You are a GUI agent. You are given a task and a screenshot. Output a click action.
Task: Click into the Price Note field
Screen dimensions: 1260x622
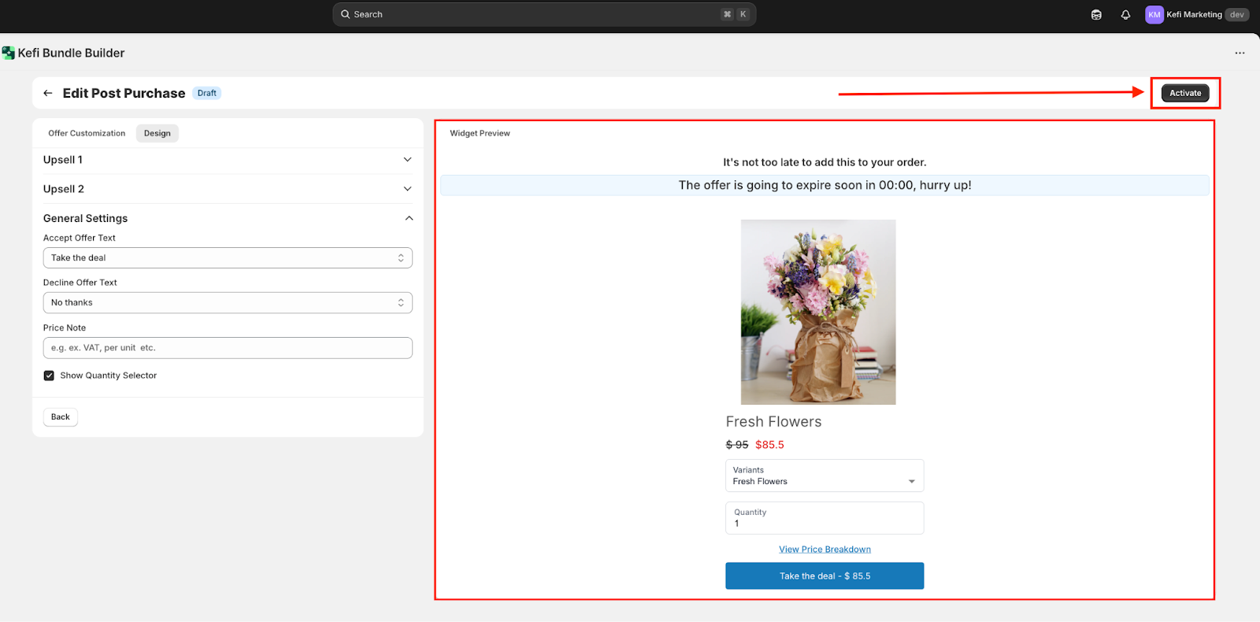coord(228,348)
